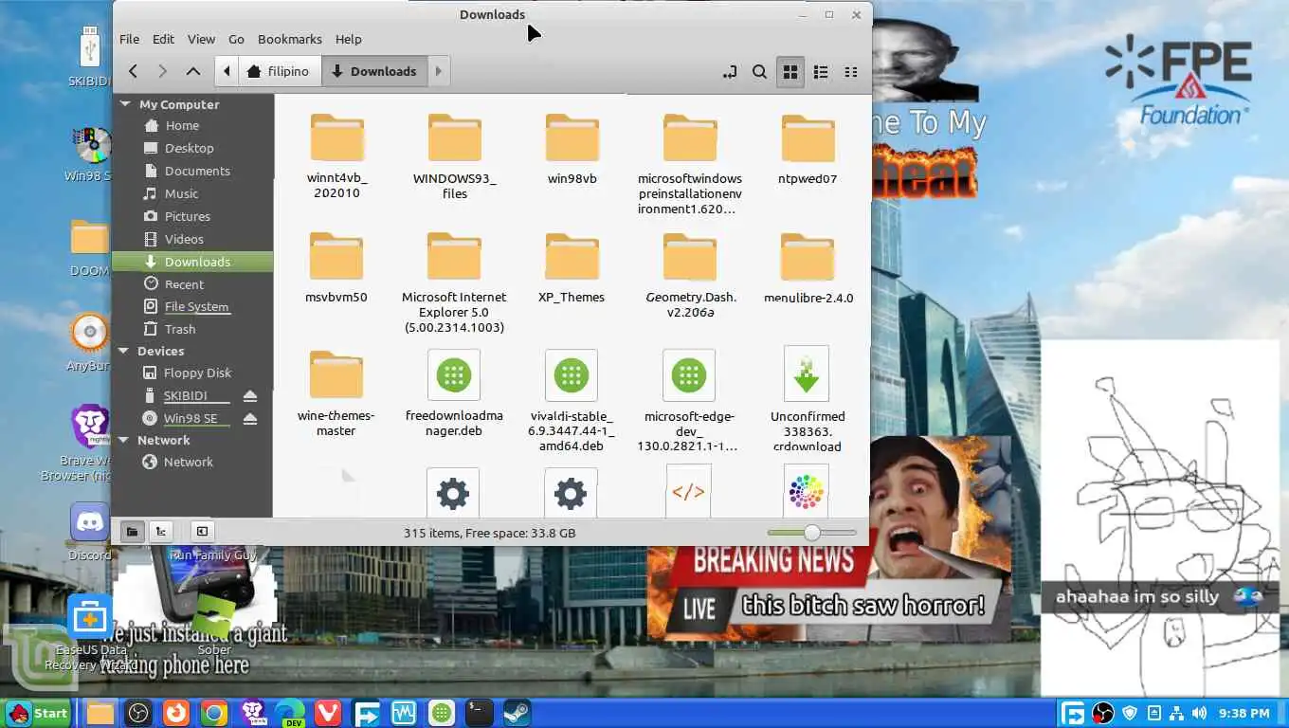Screen dimensions: 1289x728
Task: Open the File menu
Action: [129, 39]
